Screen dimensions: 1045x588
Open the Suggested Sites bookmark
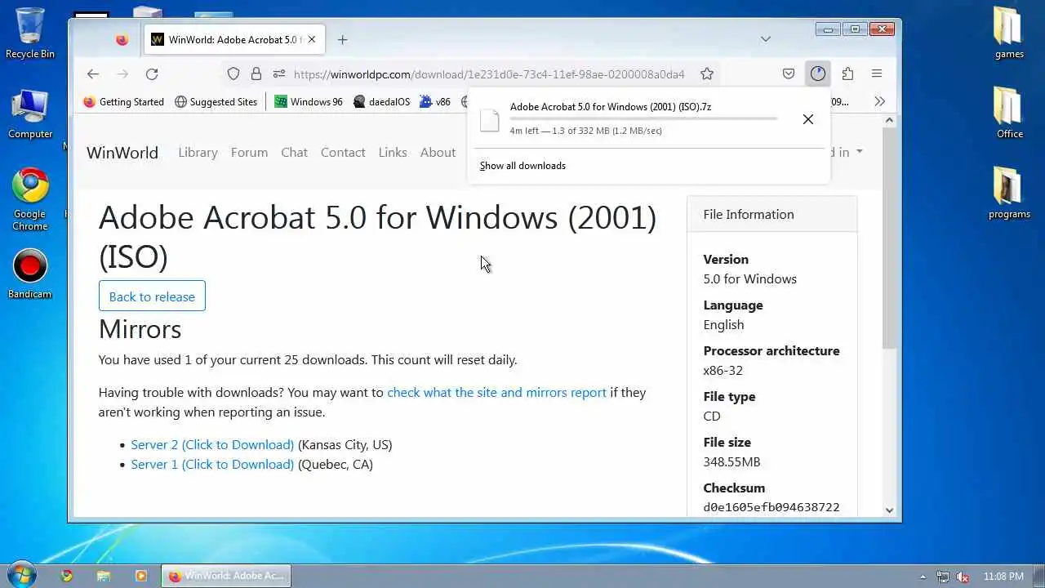(216, 102)
